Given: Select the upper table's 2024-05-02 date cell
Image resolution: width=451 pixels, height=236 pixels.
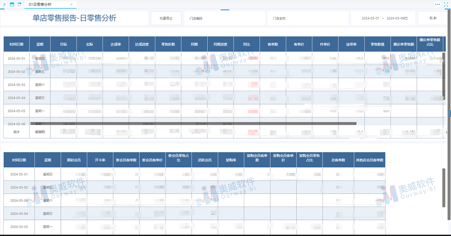Looking at the screenshot, I should tap(17, 71).
